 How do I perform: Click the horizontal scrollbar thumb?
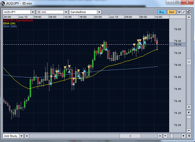pyautogui.click(x=130, y=136)
